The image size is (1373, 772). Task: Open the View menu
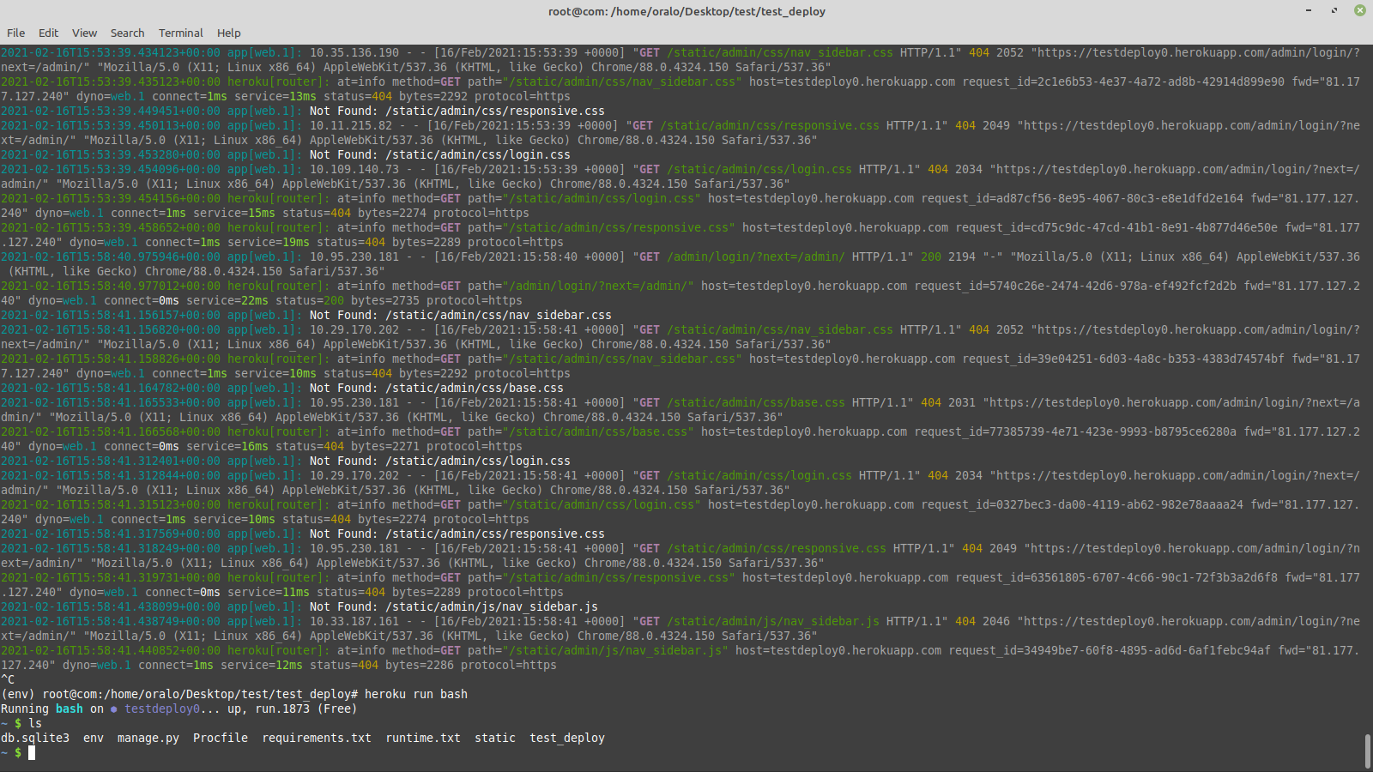click(x=84, y=33)
